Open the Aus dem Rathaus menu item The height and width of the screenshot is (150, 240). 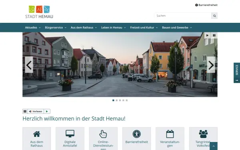pyautogui.click(x=82, y=28)
